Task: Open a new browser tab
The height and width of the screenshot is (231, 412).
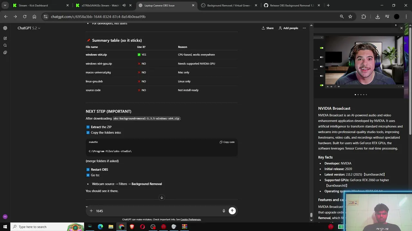Action: click(328, 5)
